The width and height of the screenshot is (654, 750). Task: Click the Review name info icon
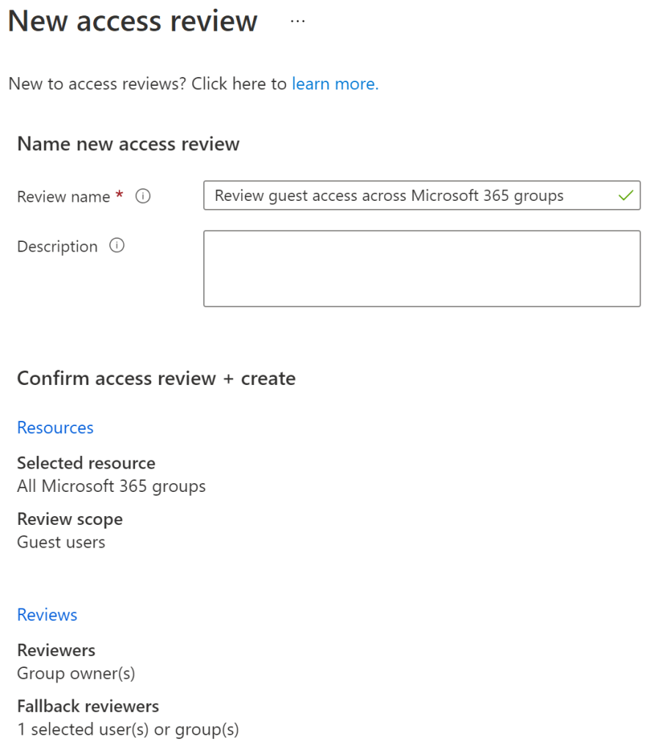pos(144,196)
